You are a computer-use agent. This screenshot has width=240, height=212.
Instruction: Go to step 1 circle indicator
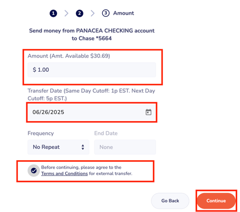(x=53, y=13)
